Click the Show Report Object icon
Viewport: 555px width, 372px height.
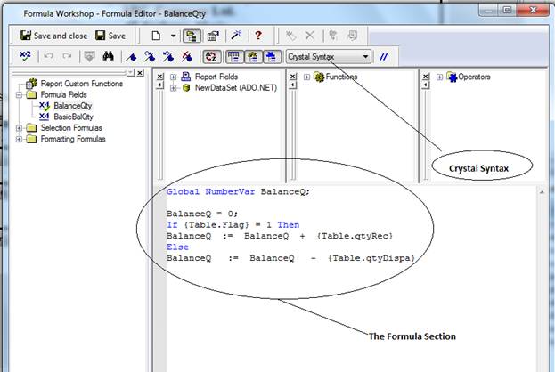tap(353, 36)
